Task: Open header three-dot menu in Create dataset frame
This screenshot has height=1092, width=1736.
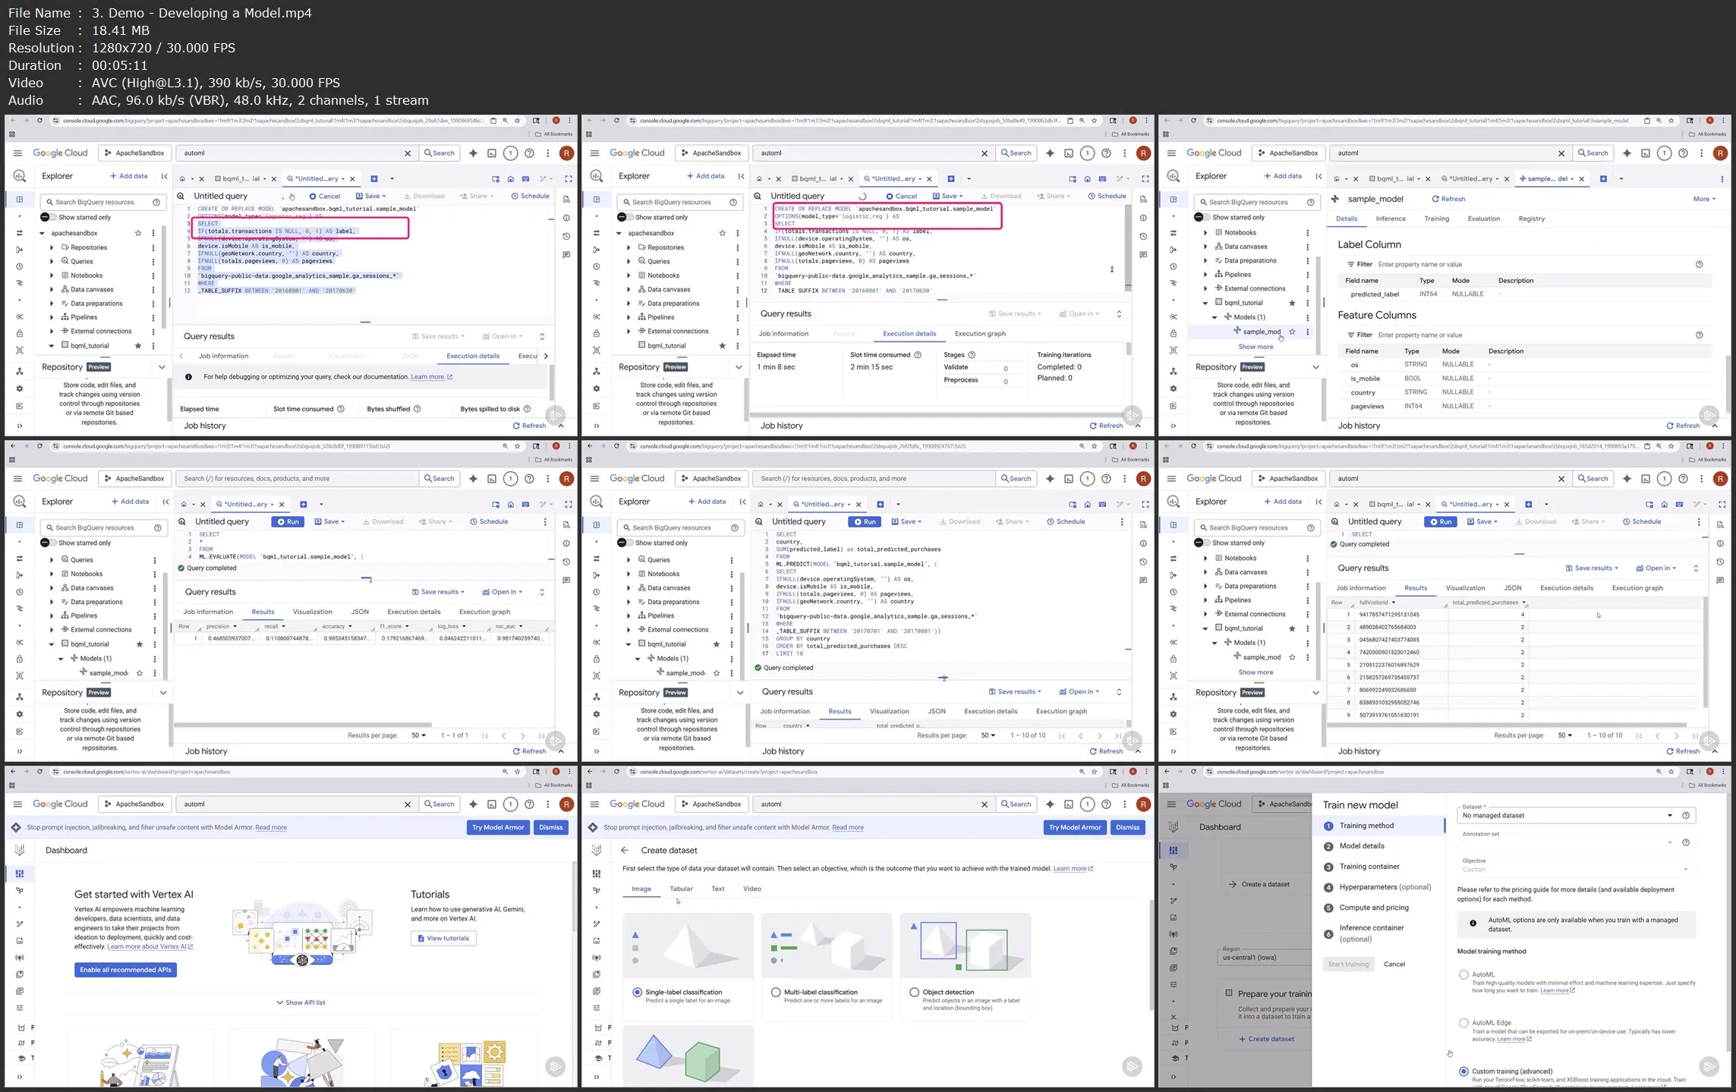Action: click(1124, 804)
